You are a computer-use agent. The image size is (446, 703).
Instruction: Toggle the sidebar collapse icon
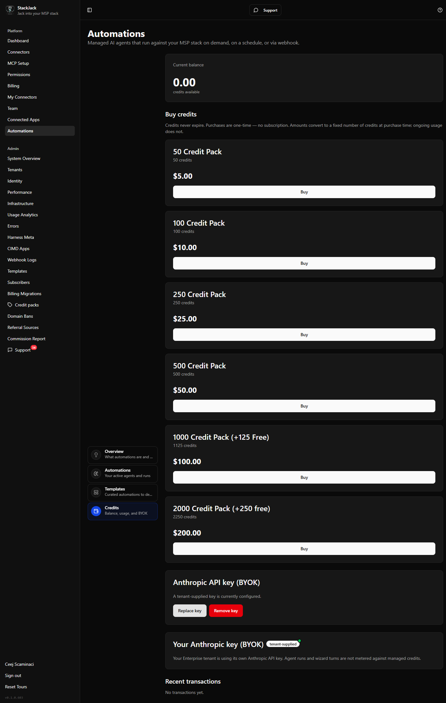[x=90, y=10]
